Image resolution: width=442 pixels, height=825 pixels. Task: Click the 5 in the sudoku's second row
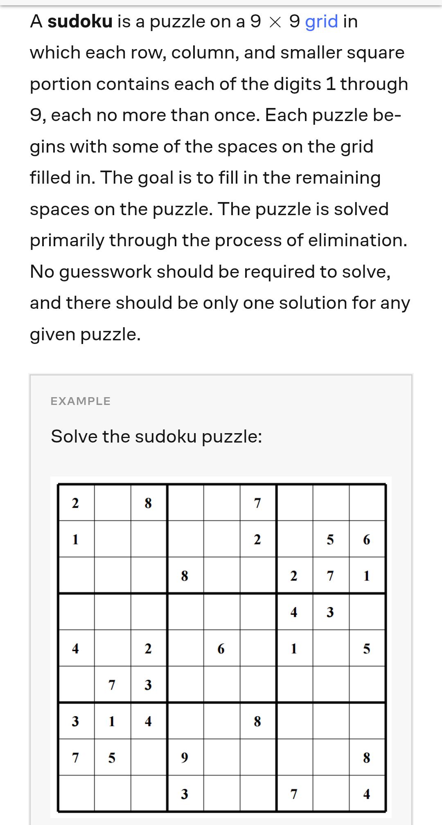click(x=330, y=539)
